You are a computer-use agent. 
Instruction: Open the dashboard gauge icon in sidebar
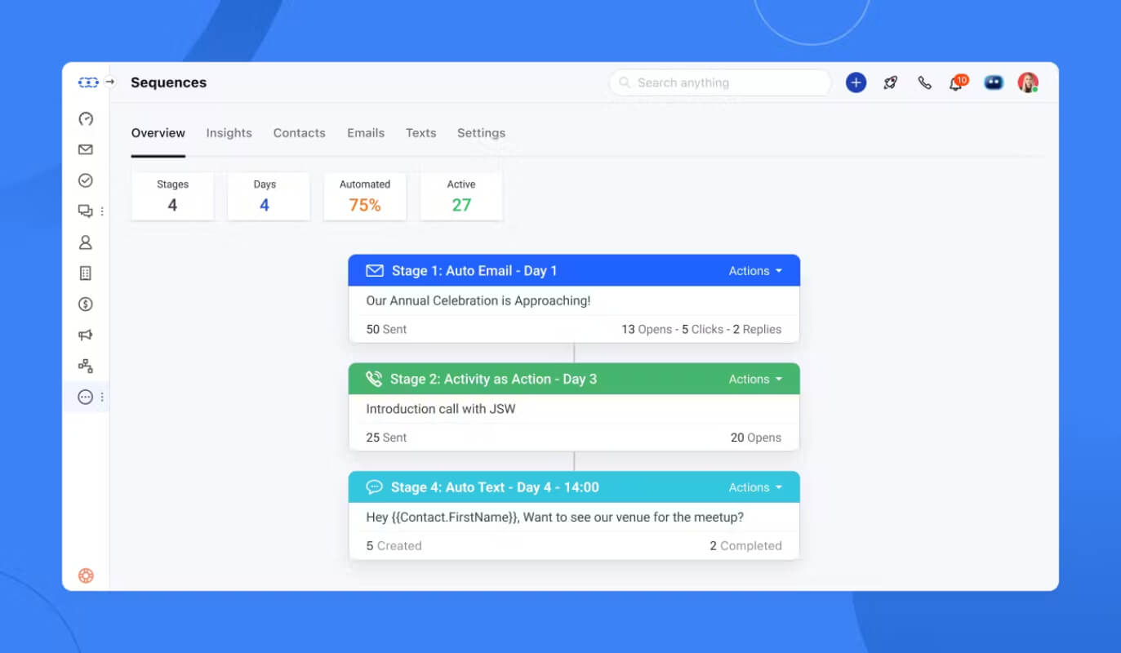(x=86, y=119)
